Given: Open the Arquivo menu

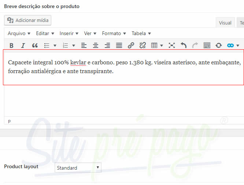Looking at the screenshot, I should (19, 33).
